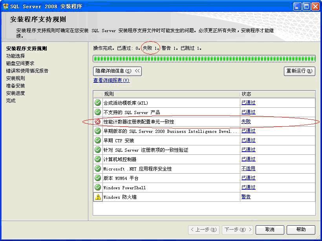Screen dimensions: 322x241
Task: Select row text 计算机域控制器
Action: [120, 159]
